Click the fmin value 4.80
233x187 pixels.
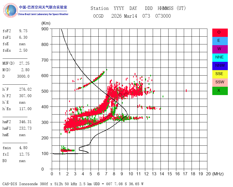click(23, 148)
